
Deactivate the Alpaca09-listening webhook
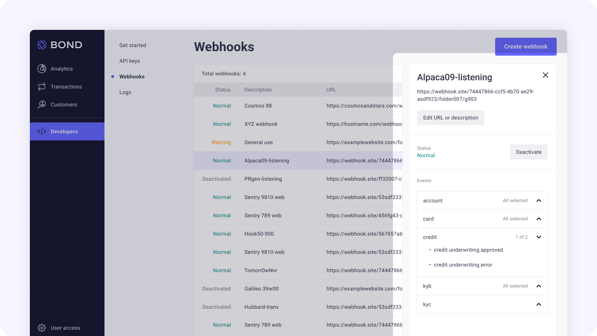(x=529, y=152)
